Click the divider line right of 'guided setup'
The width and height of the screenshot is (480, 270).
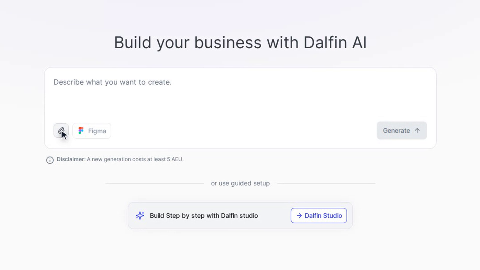(326, 183)
